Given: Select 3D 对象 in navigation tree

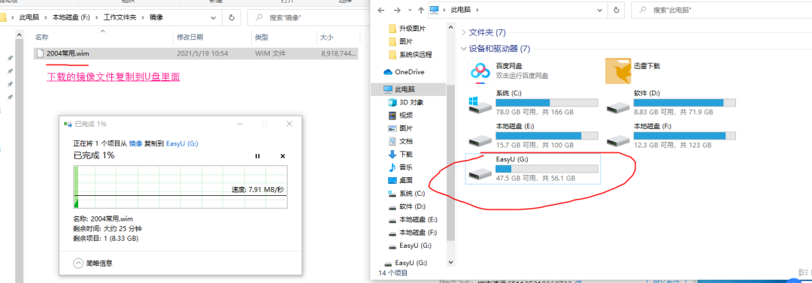Looking at the screenshot, I should (406, 102).
